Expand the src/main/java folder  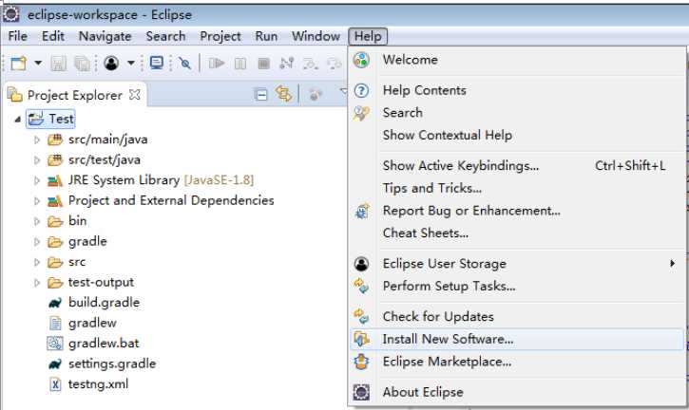[37, 140]
